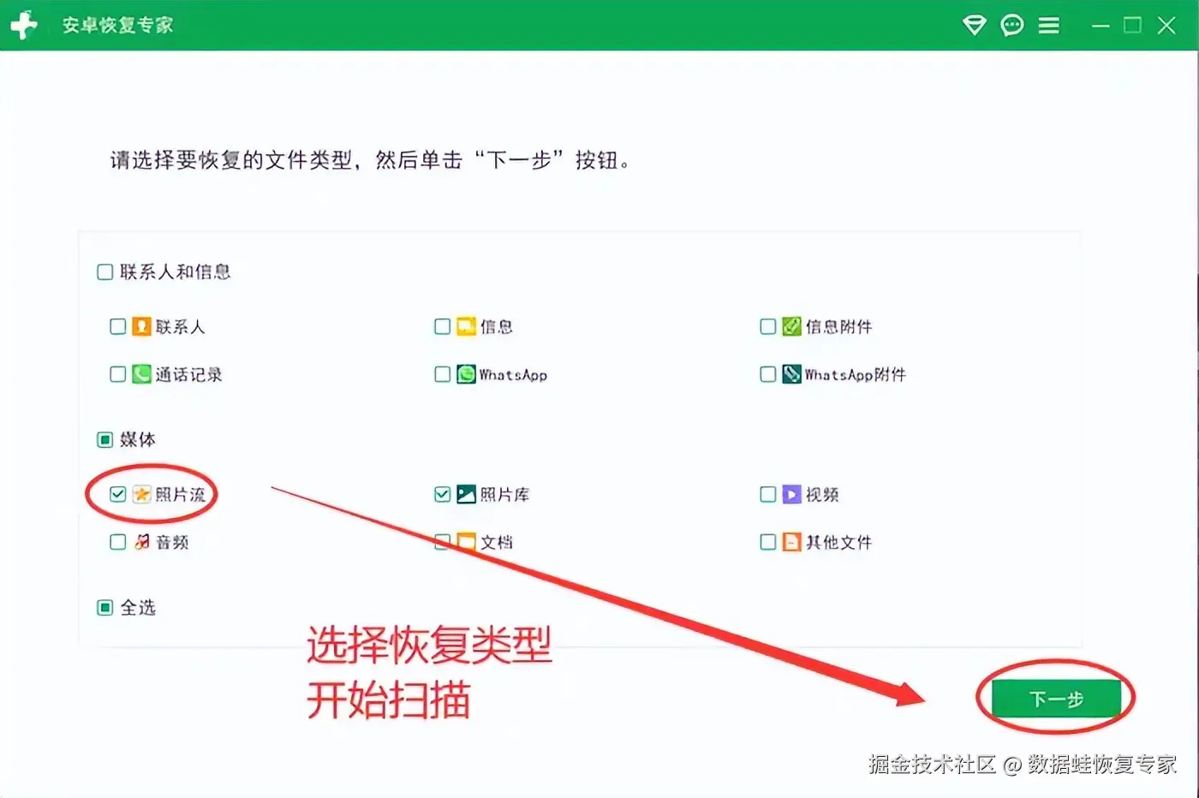Image resolution: width=1199 pixels, height=798 pixels.
Task: Check the WhatsApp附件 checkbox
Action: click(x=768, y=374)
